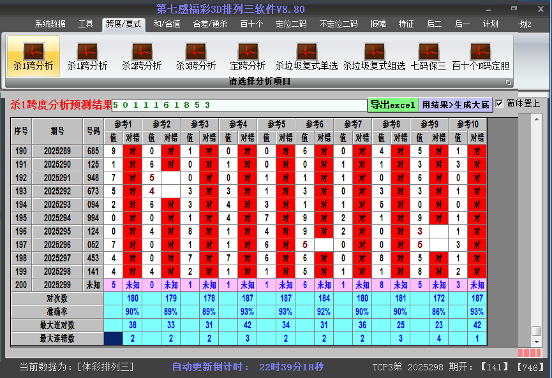Select the row for period 2025299

63,285
